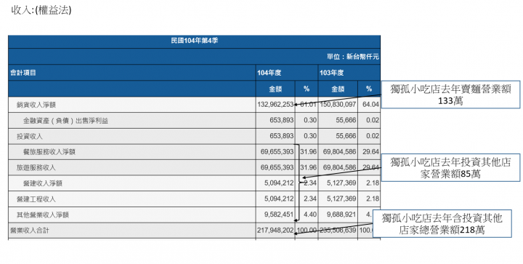Select the header 民國104年第4季

pyautogui.click(x=195, y=41)
